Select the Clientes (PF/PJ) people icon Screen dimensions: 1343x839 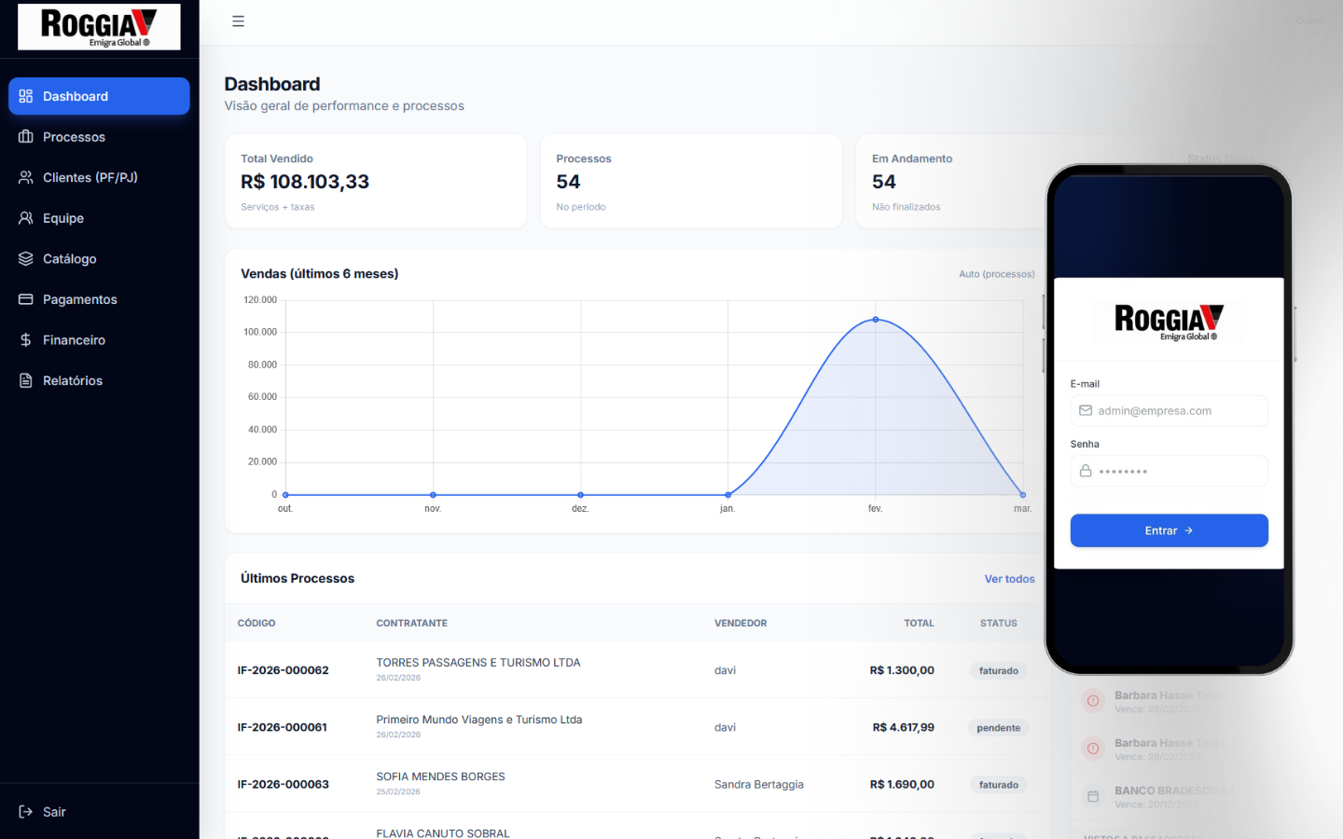(25, 177)
